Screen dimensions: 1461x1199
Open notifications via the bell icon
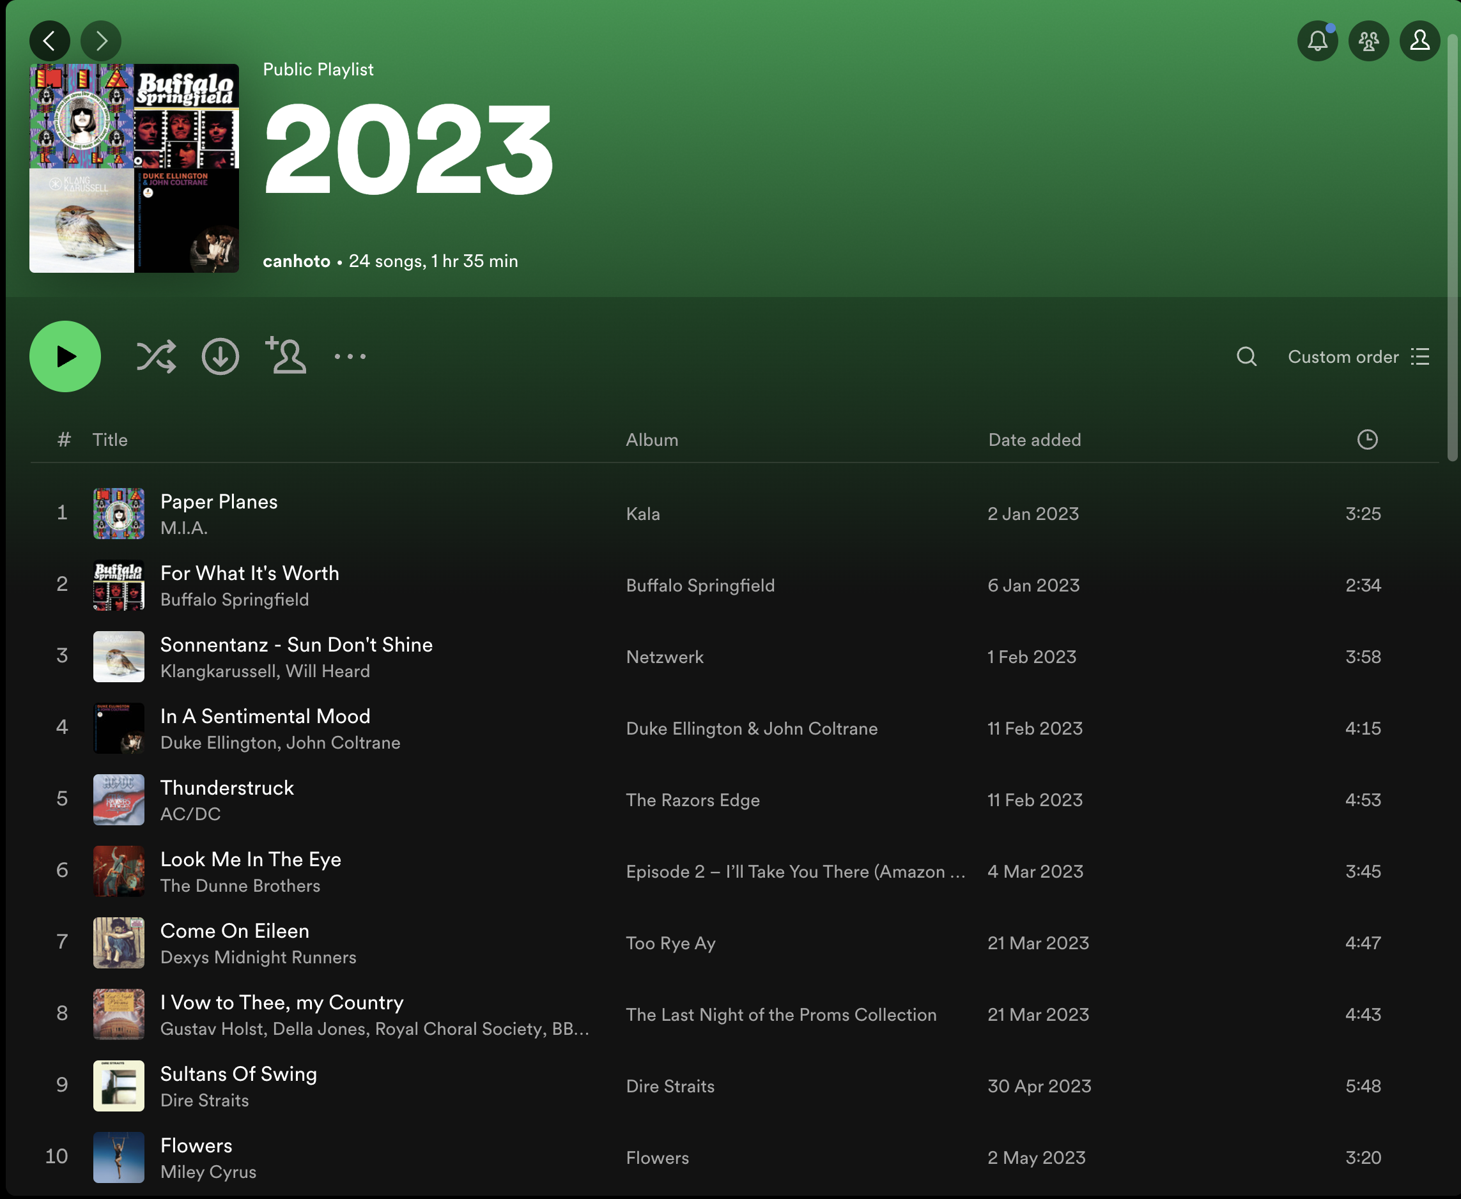(x=1317, y=41)
